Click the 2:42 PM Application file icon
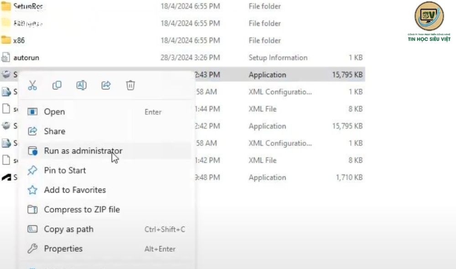456x269 pixels. pos(6,126)
